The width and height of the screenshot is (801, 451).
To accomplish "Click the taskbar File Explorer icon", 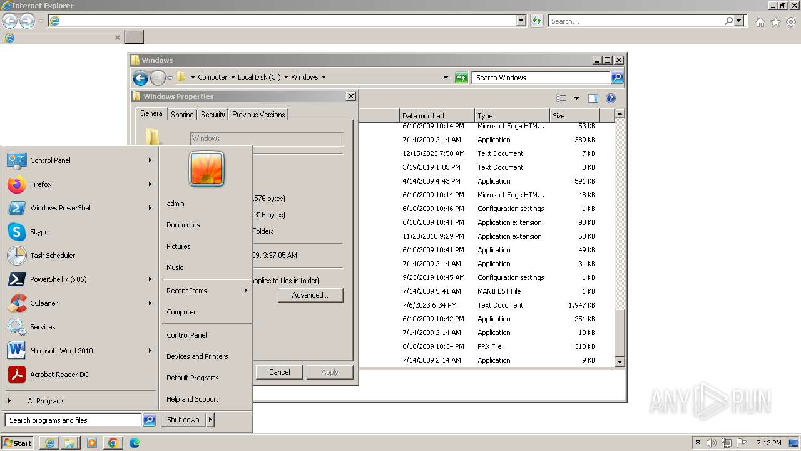I will click(69, 443).
